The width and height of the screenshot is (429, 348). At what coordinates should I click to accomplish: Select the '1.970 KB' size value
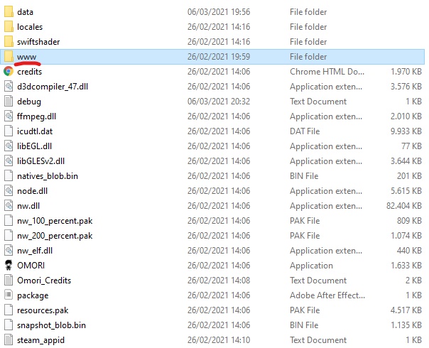406,72
